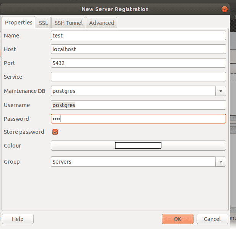Focus the Username field

(x=138, y=105)
